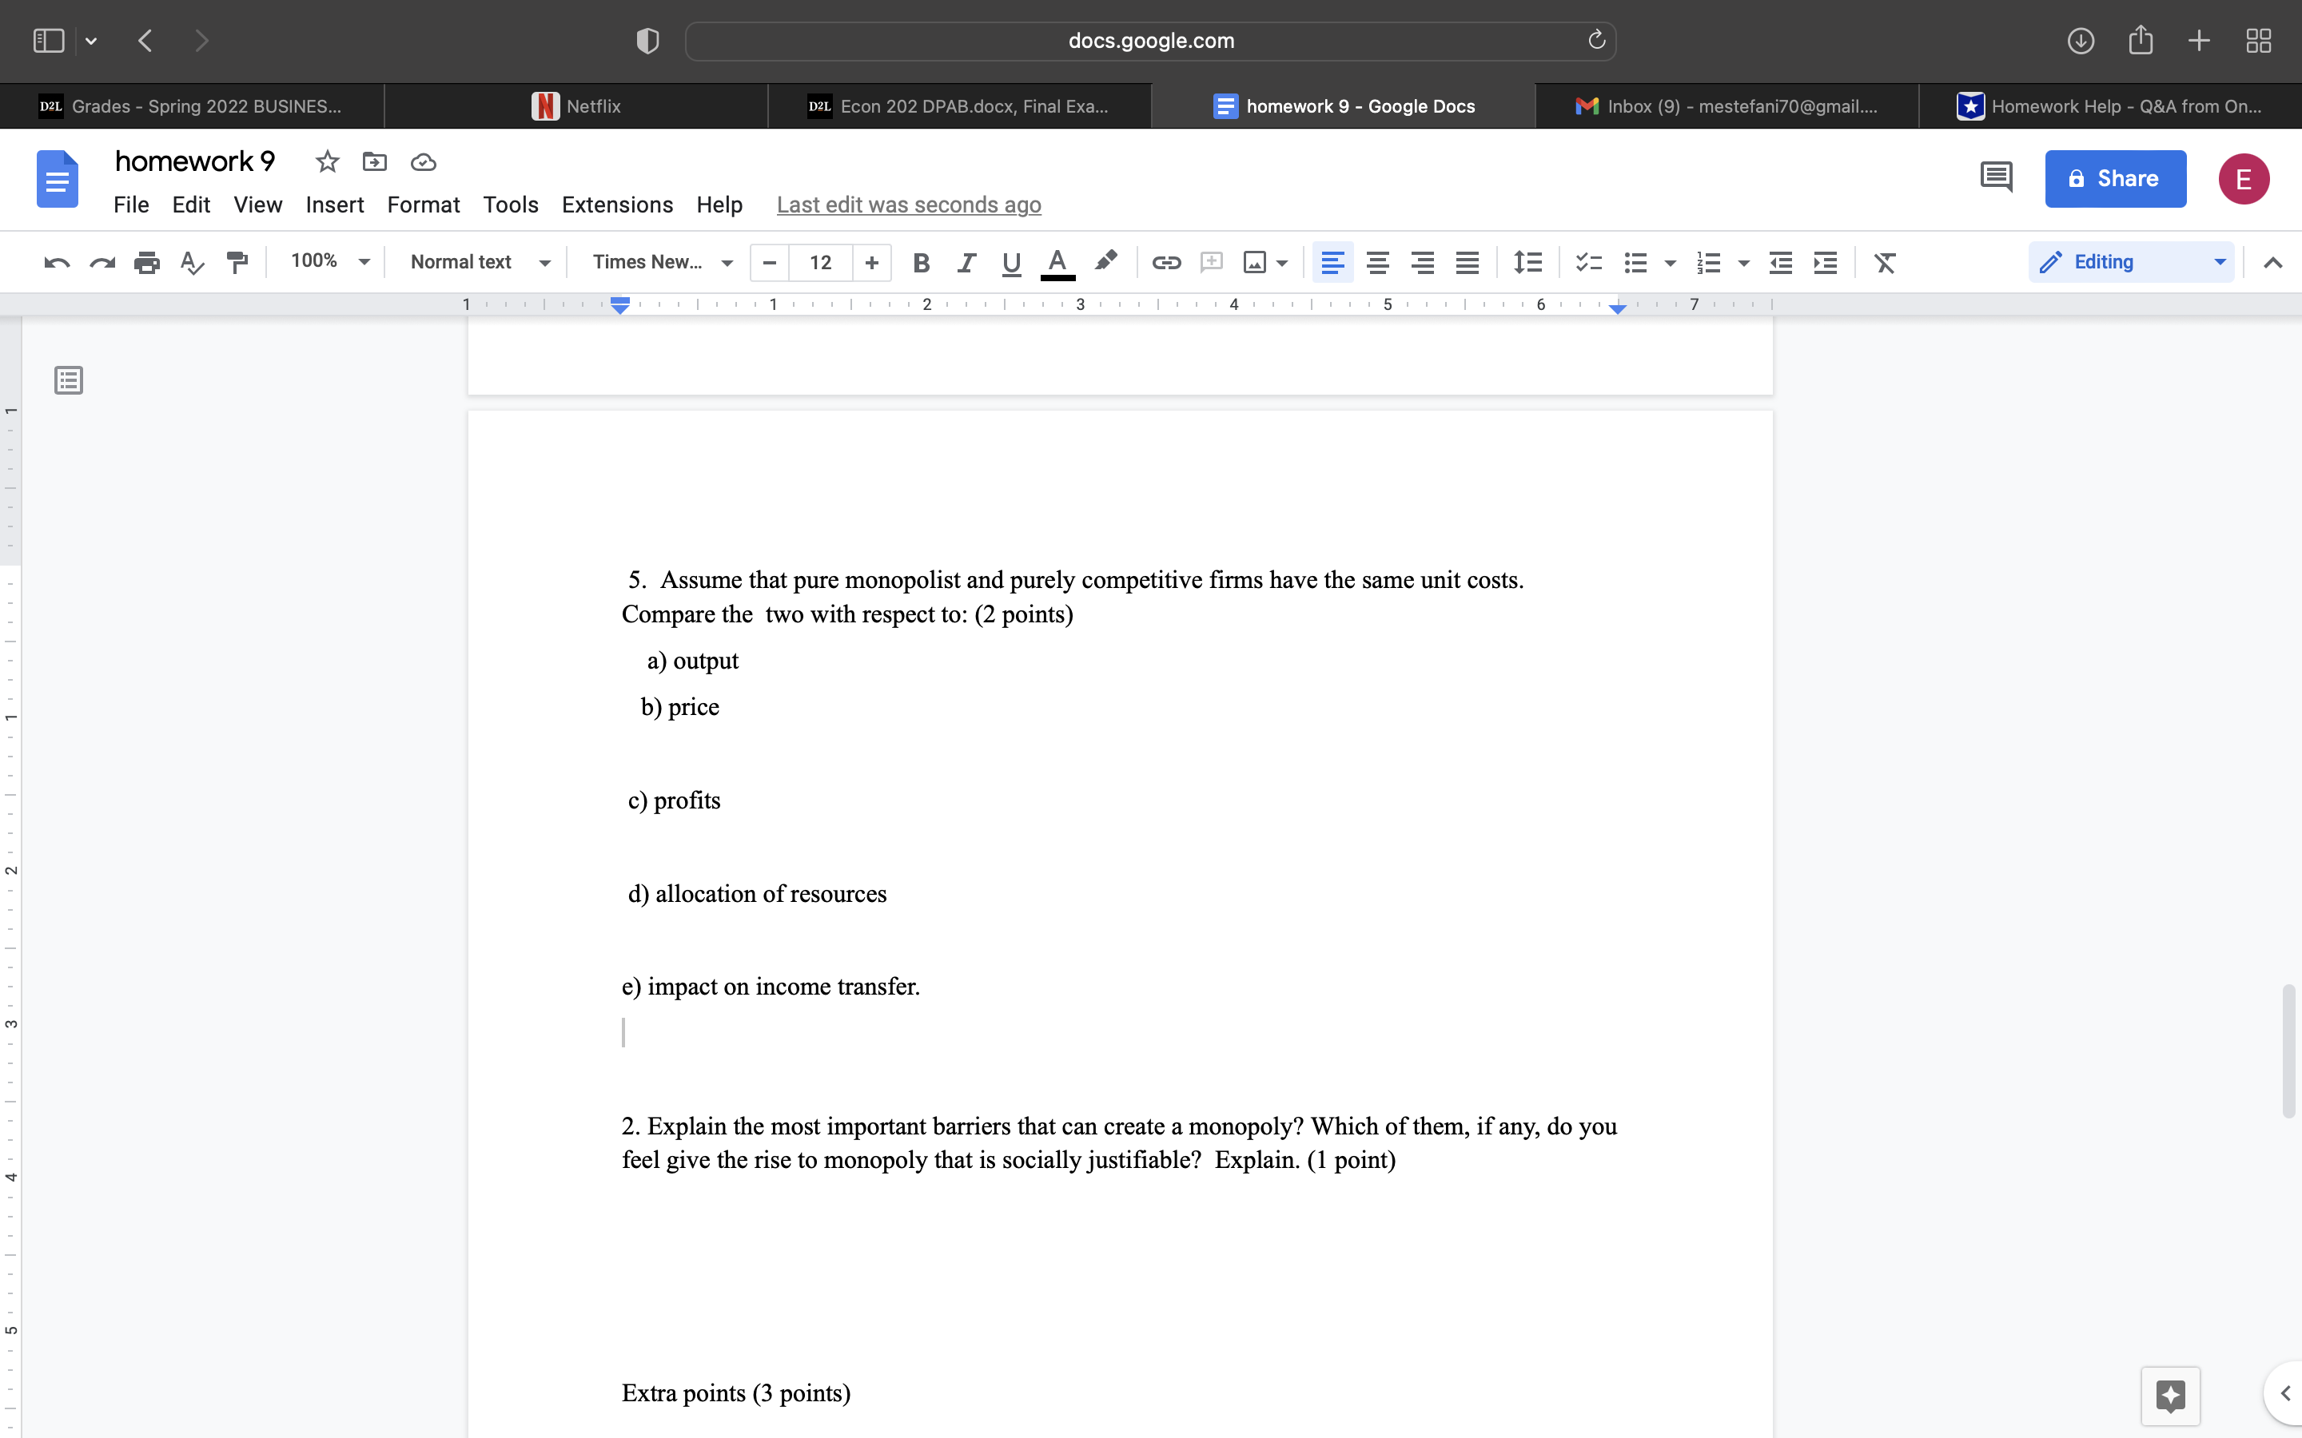Open the font size zoom dropdown showing 100%
Image resolution: width=2302 pixels, height=1438 pixels.
(329, 260)
